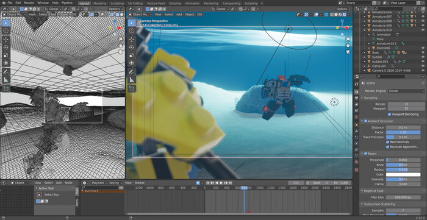This screenshot has height=220, width=427.
Task: Disable the Bloom checkbox
Action: pos(366,154)
